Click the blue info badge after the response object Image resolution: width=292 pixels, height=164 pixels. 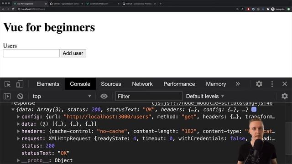(x=254, y=109)
